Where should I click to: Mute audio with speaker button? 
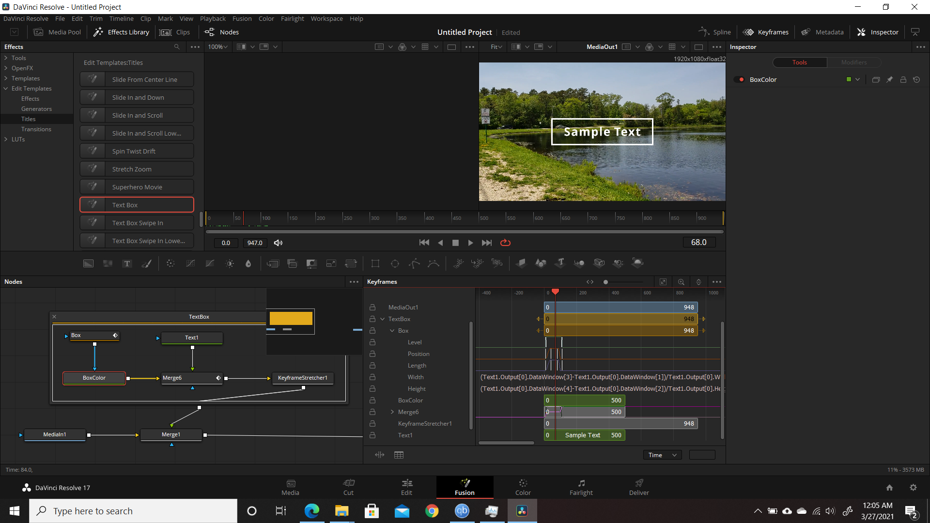278,243
